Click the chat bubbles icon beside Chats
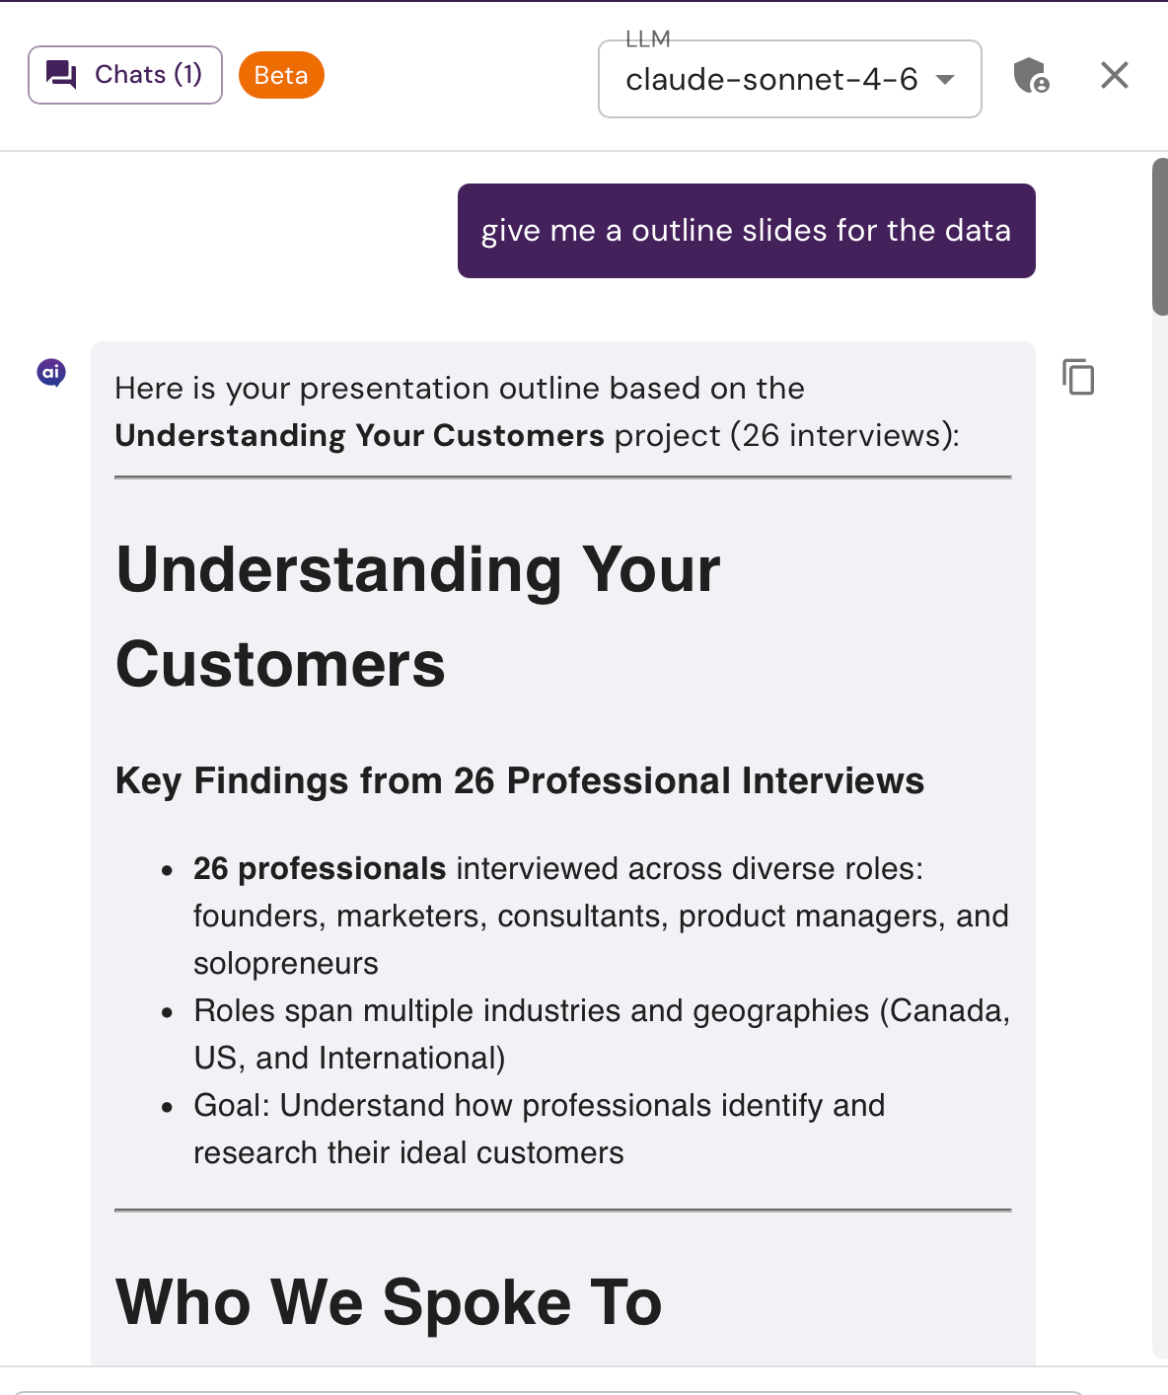 coord(61,75)
